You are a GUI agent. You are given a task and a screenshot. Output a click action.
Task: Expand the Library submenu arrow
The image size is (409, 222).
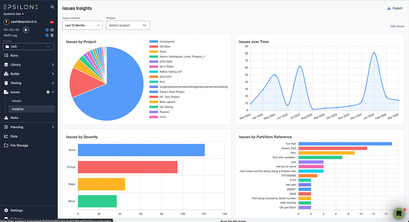(x=53, y=65)
